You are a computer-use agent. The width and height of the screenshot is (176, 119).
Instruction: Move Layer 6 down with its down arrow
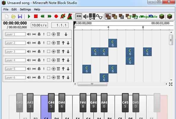68,77
